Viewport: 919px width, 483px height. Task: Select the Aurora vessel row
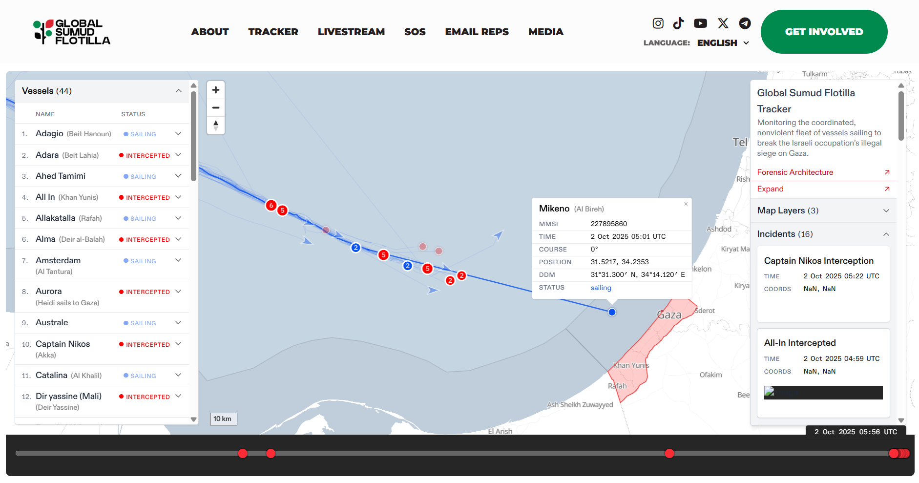click(102, 297)
